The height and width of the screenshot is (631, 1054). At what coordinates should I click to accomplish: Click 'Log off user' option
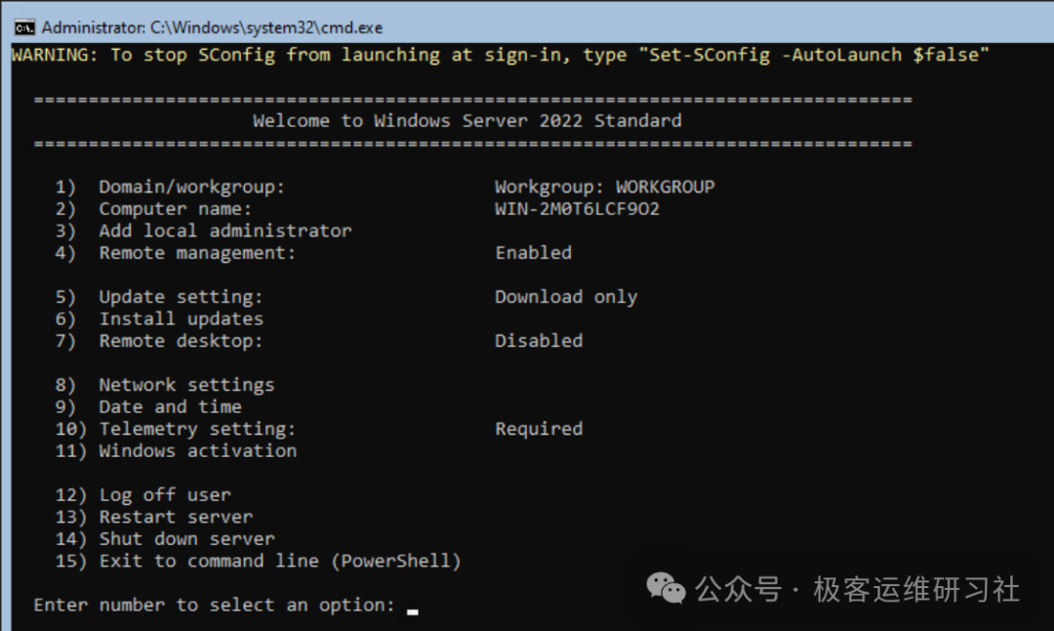tap(164, 495)
